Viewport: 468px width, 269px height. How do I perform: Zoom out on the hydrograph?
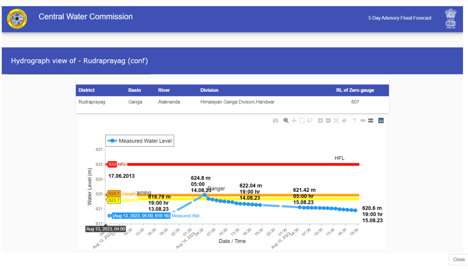point(328,121)
